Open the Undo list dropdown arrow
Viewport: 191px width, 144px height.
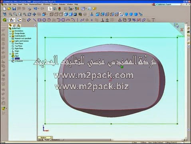click(x=38, y=9)
